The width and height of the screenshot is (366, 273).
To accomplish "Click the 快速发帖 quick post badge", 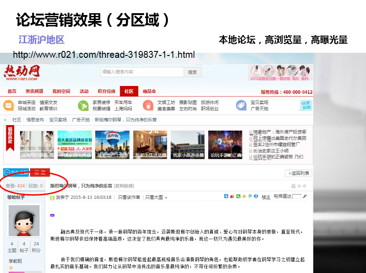I will coord(306,106).
